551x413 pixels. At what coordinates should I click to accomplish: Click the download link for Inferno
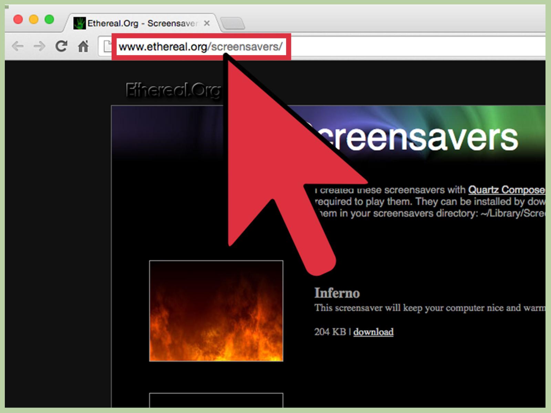[373, 331]
